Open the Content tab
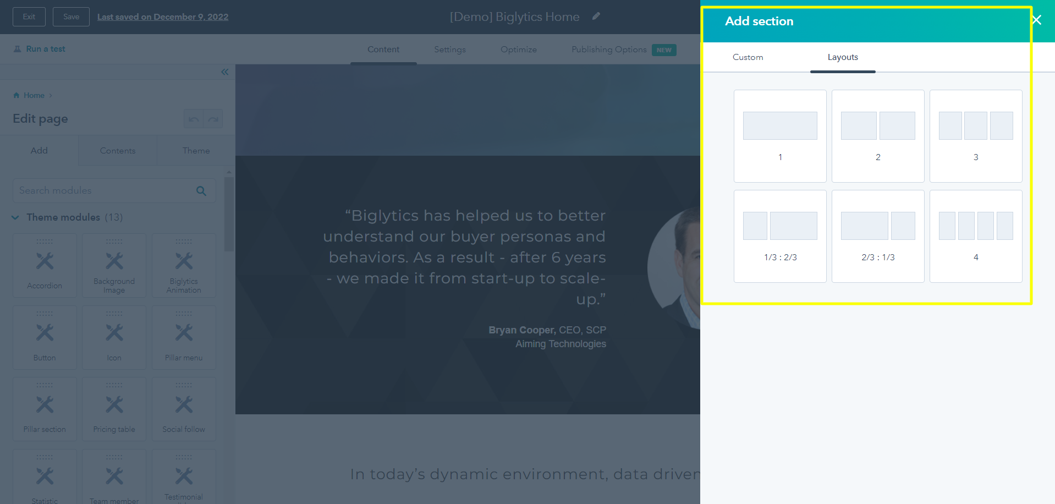The height and width of the screenshot is (504, 1055). click(x=383, y=50)
